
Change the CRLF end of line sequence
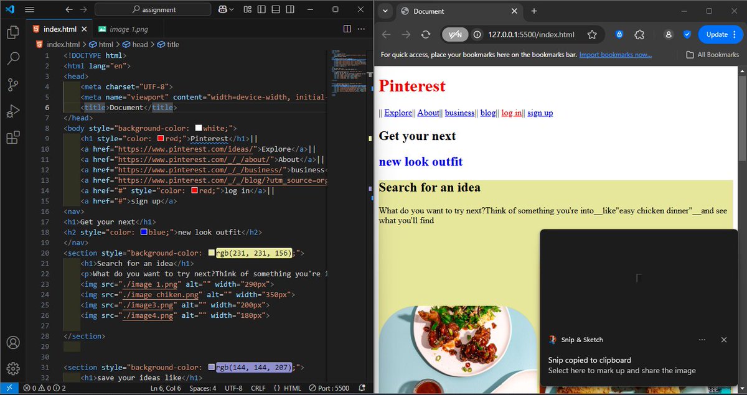258,388
